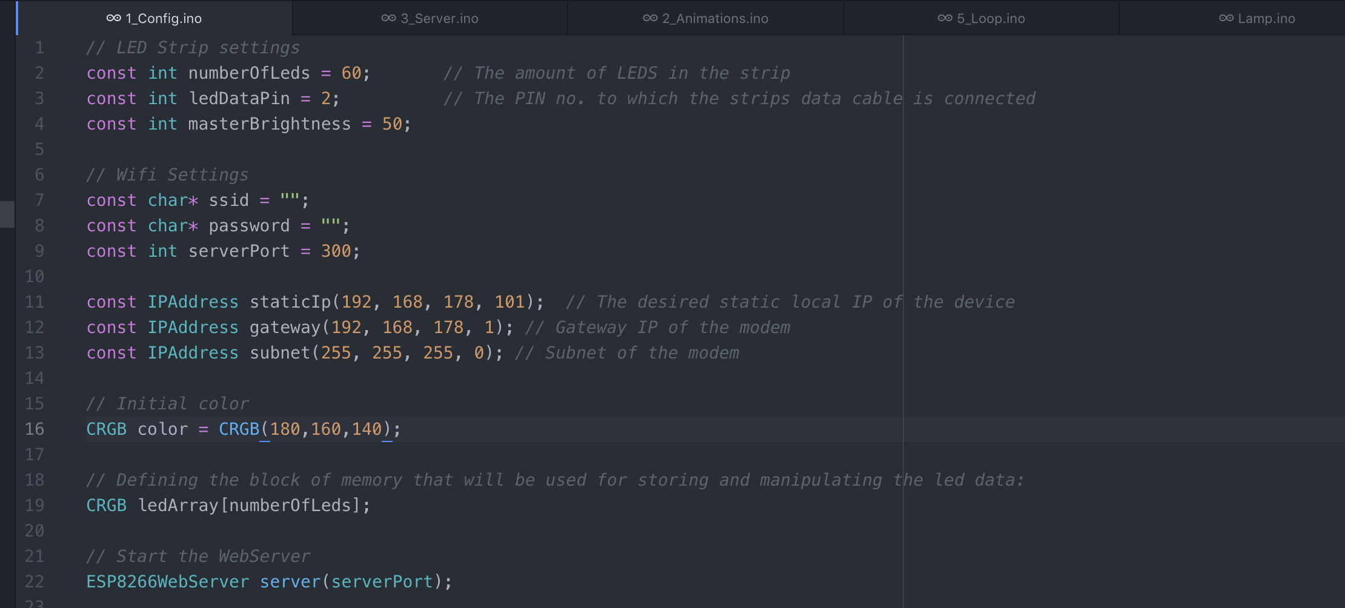Place cursor in empty ssid string
This screenshot has width=1345, height=608.
coord(290,200)
